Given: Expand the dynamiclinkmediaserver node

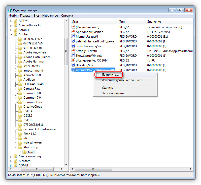Looking at the screenshot, I should [x=16, y=130].
